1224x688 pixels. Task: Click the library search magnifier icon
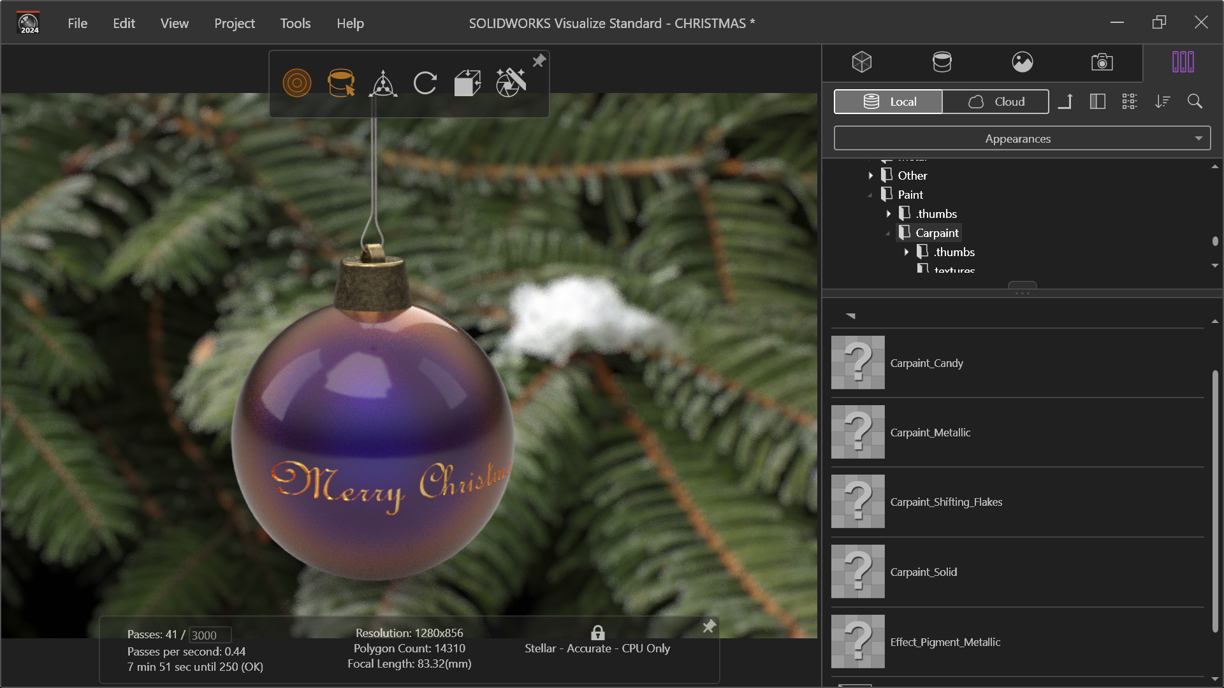(x=1195, y=102)
